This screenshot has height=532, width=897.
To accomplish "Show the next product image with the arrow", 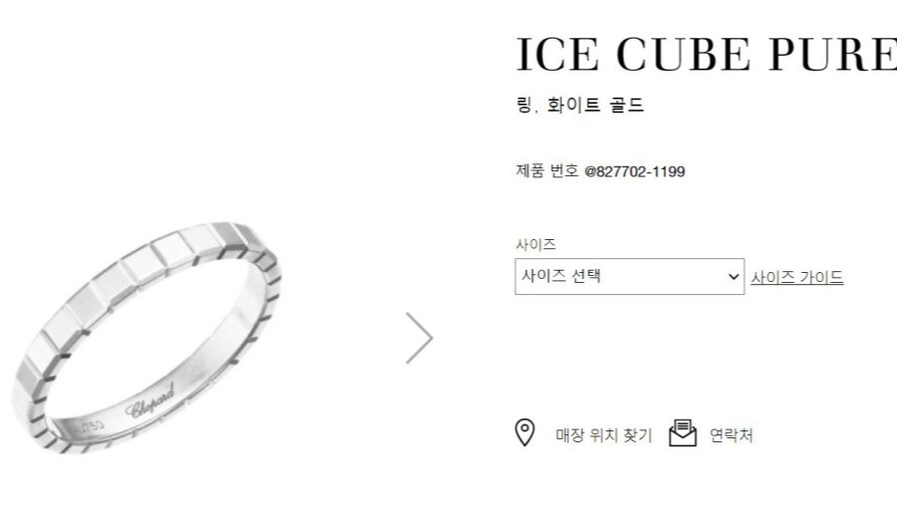I will pyautogui.click(x=420, y=338).
